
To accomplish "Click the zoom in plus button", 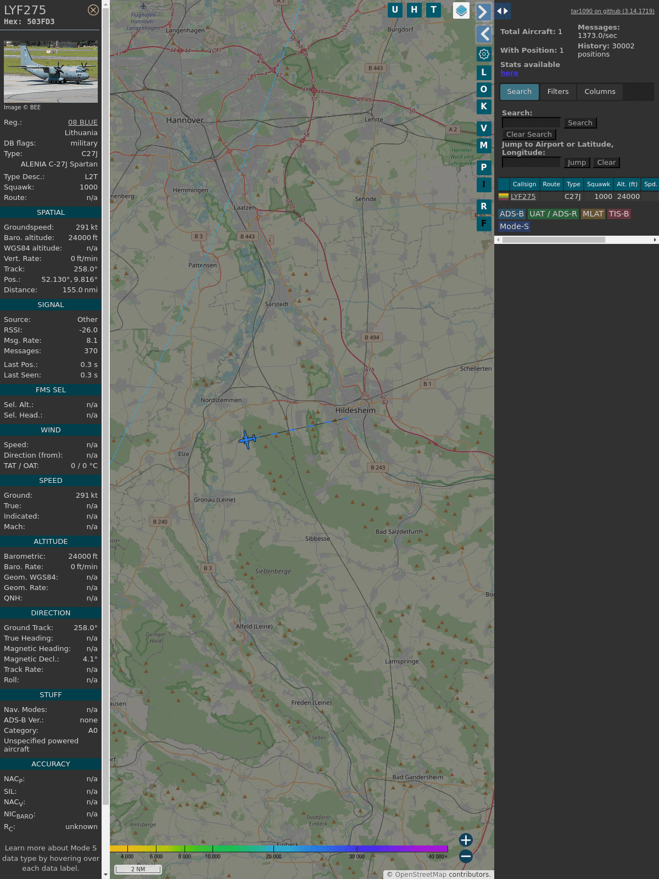I will pyautogui.click(x=466, y=840).
